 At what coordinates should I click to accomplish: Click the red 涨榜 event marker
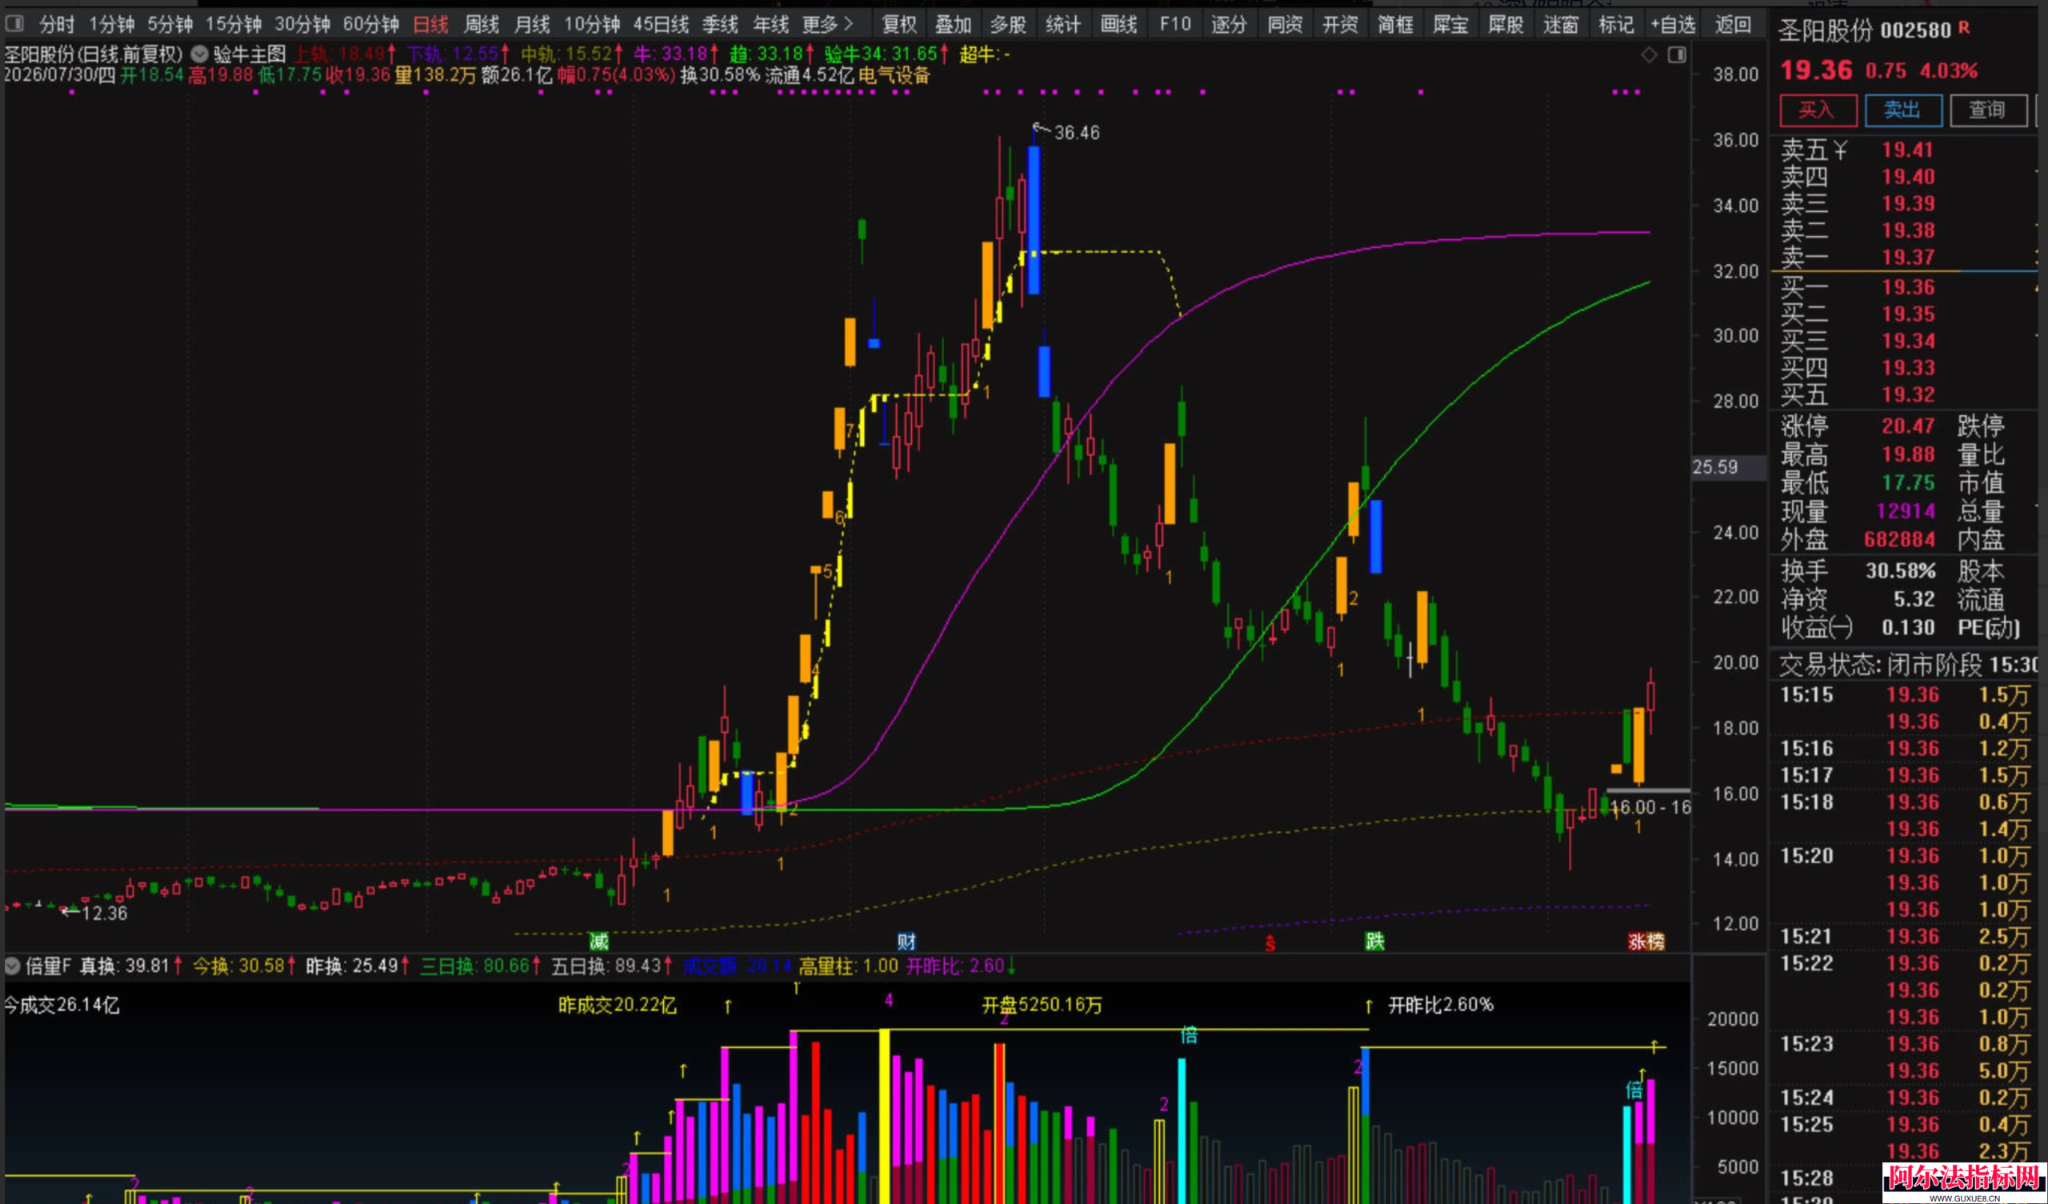coord(1646,942)
